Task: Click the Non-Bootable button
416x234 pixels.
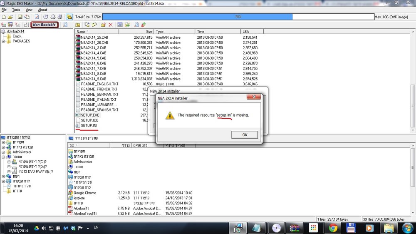Action: [45, 25]
